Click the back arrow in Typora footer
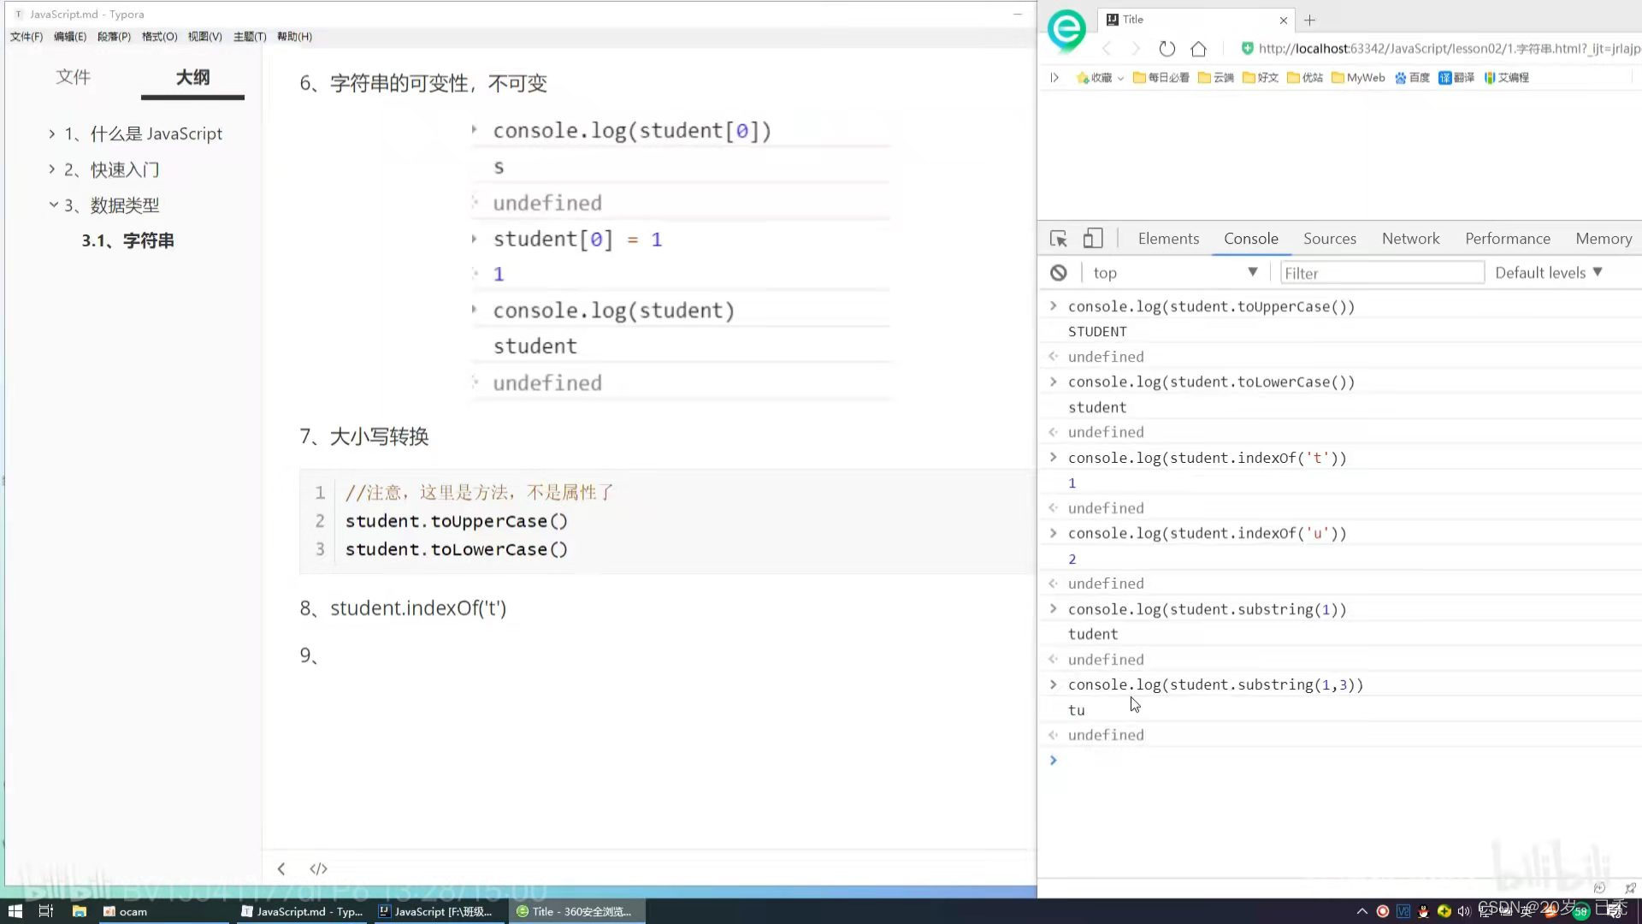1642x924 pixels. click(x=281, y=868)
